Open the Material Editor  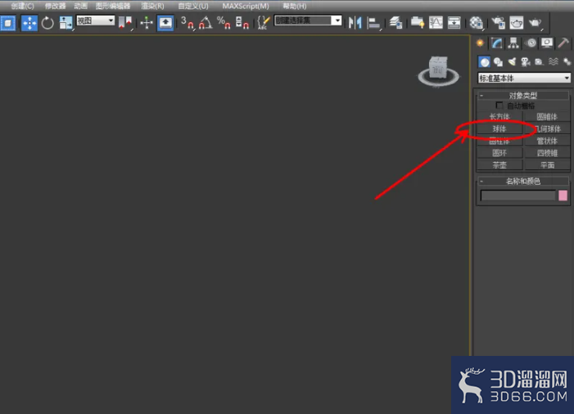476,23
